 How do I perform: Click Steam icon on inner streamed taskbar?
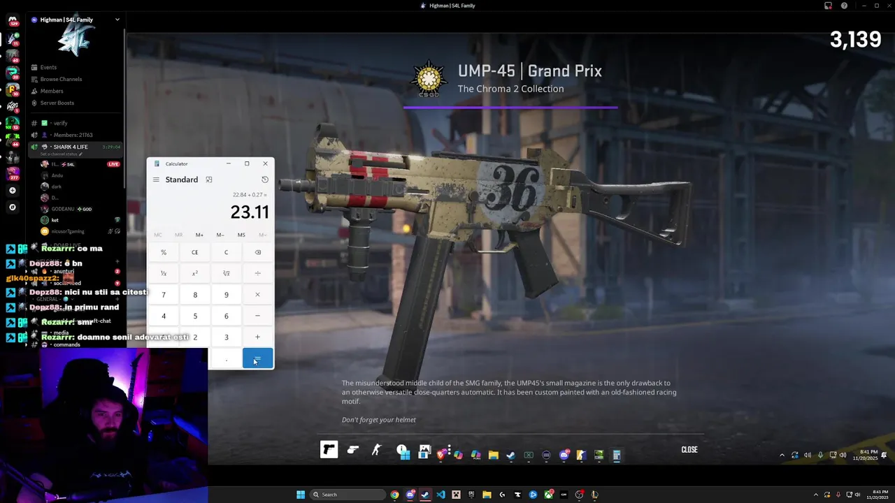tap(510, 455)
